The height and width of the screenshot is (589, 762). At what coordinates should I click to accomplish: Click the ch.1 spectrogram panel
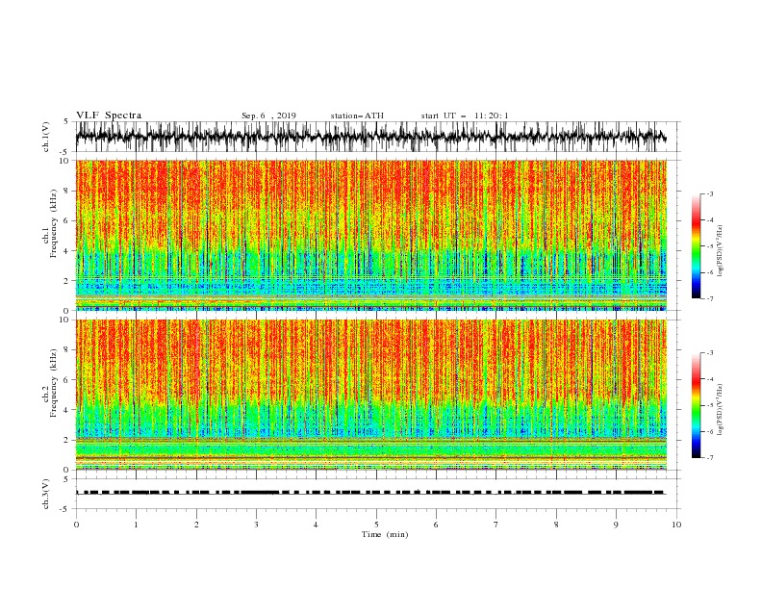click(x=371, y=235)
